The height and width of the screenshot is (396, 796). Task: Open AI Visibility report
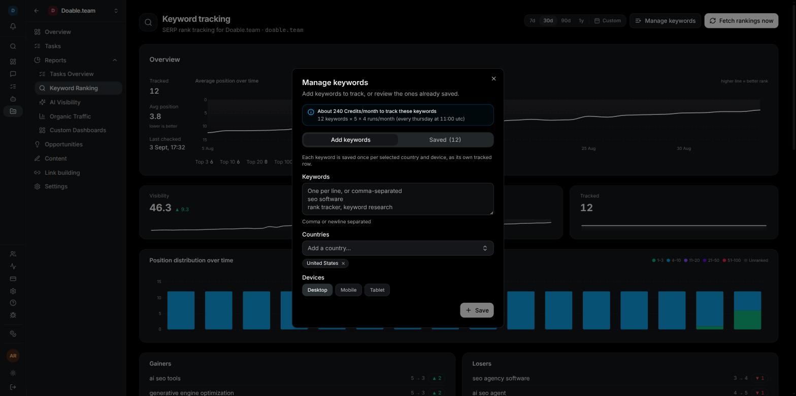(x=79, y=102)
